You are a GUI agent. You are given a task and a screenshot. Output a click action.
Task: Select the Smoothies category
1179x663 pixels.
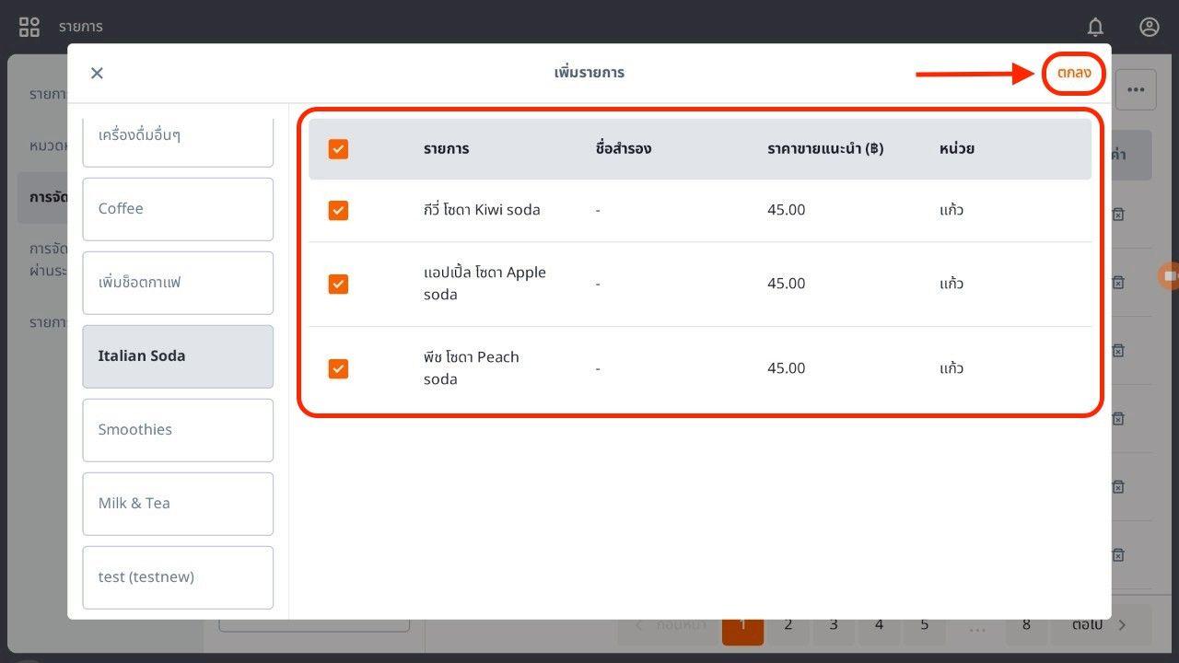[178, 430]
